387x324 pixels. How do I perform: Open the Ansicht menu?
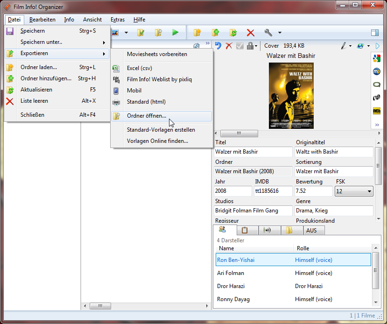point(92,20)
